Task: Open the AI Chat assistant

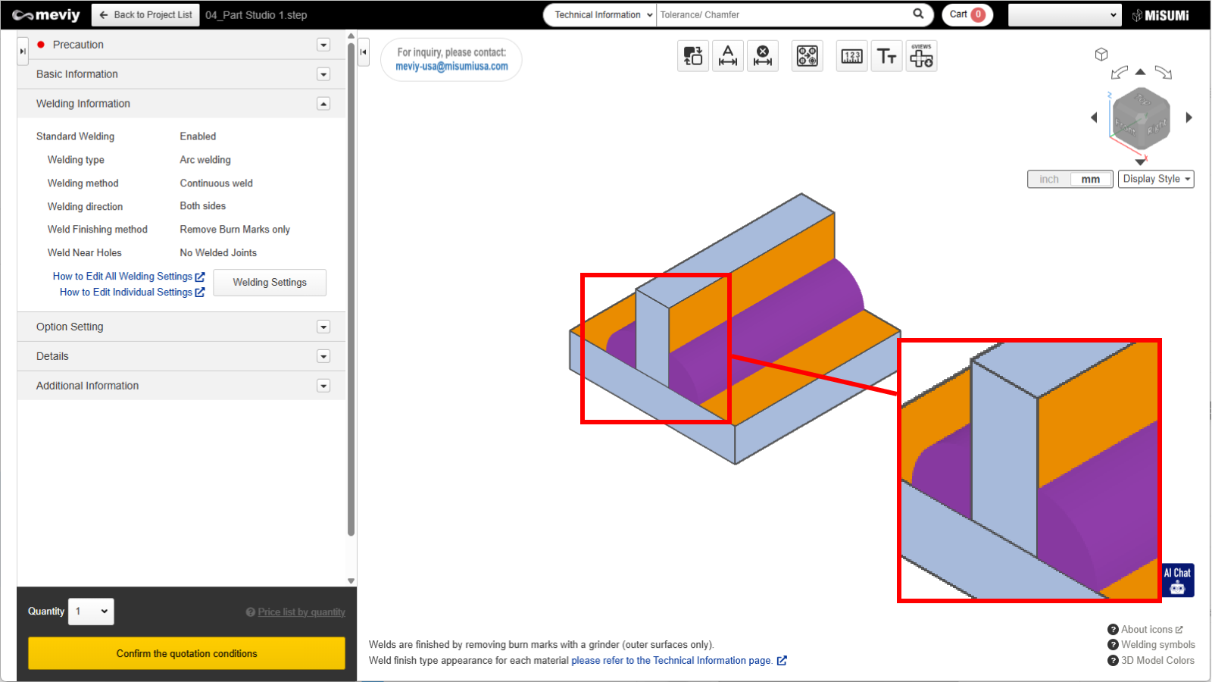Action: pyautogui.click(x=1177, y=580)
